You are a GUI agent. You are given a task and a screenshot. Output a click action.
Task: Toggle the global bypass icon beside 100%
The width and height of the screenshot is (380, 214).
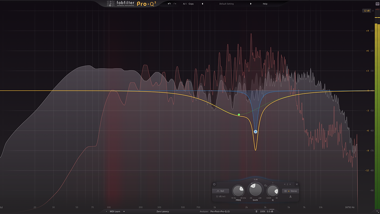click(x=256, y=212)
